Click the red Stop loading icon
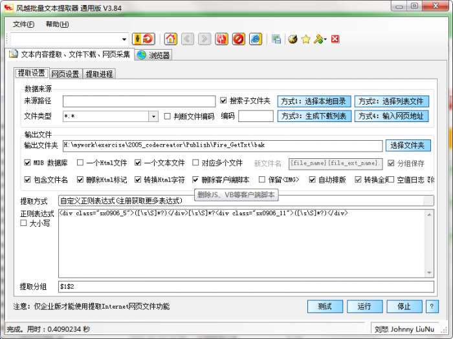Image resolution: width=453 pixels, height=339 pixels. point(239,39)
